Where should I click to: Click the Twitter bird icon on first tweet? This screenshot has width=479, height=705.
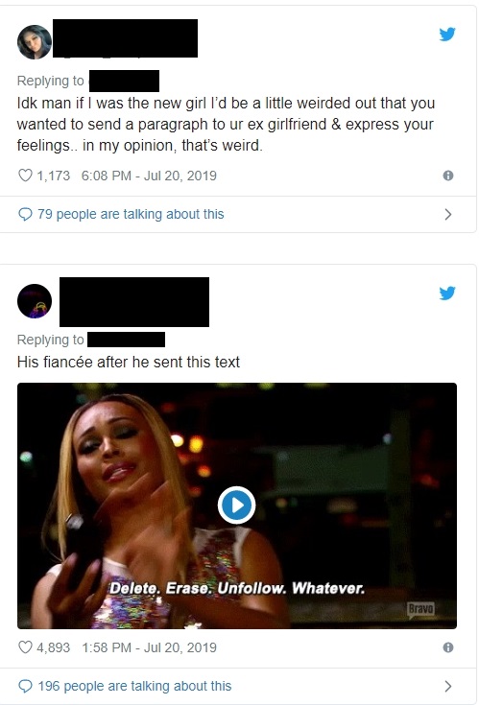[447, 35]
